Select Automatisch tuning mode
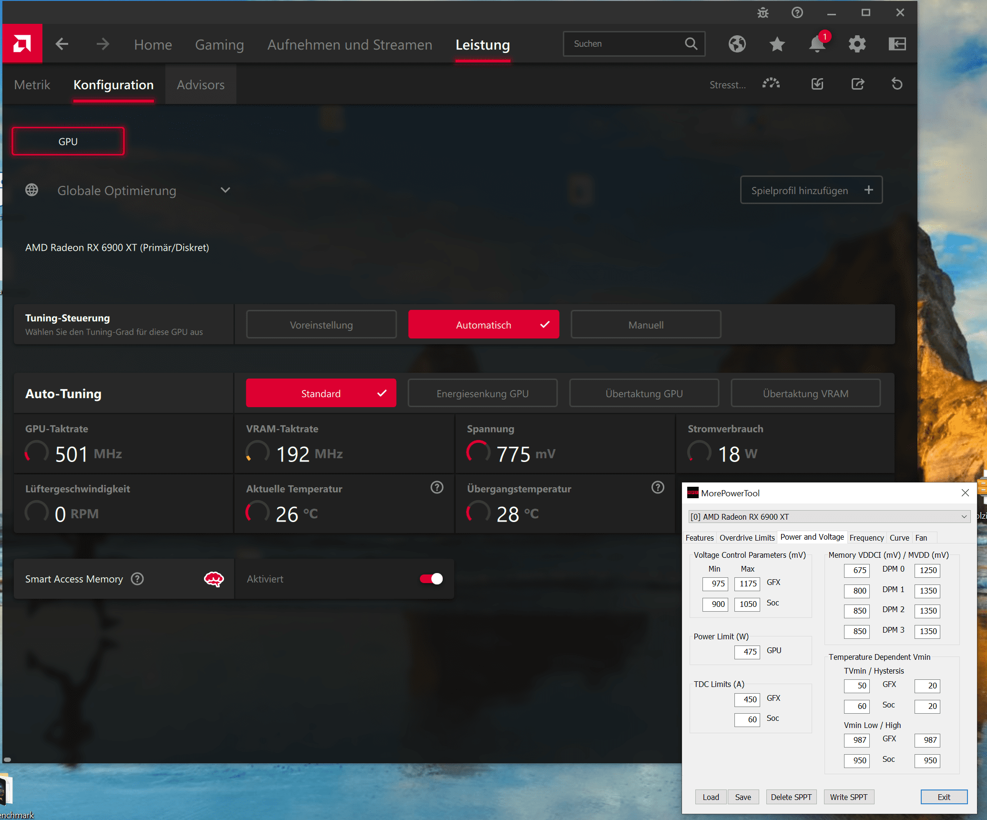The image size is (987, 820). coord(483,325)
